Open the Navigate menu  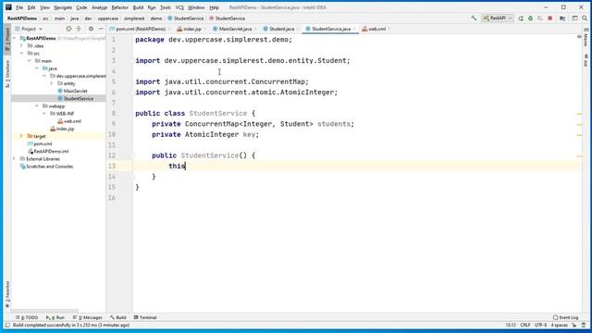(x=63, y=7)
